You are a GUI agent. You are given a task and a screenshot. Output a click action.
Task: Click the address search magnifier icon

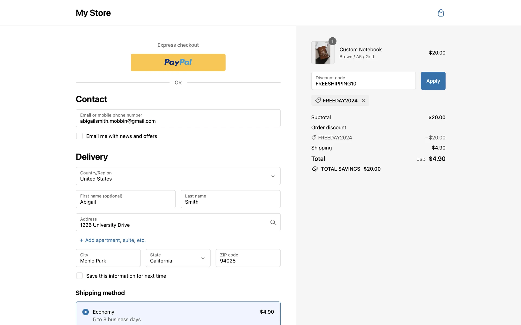click(x=273, y=222)
